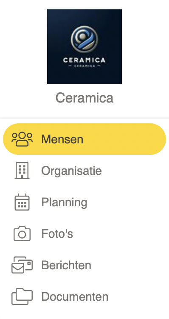The width and height of the screenshot is (169, 319).
Task: Open the Foto's text entry
Action: point(57,234)
